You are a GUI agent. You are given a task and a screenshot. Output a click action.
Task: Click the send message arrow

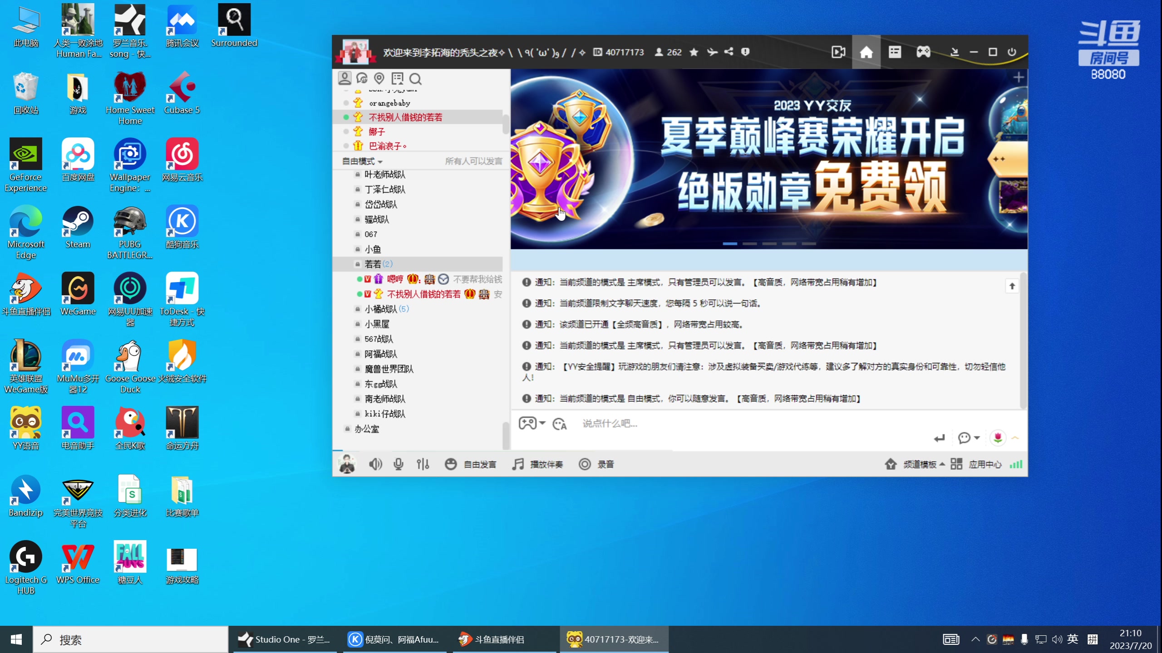tap(939, 438)
